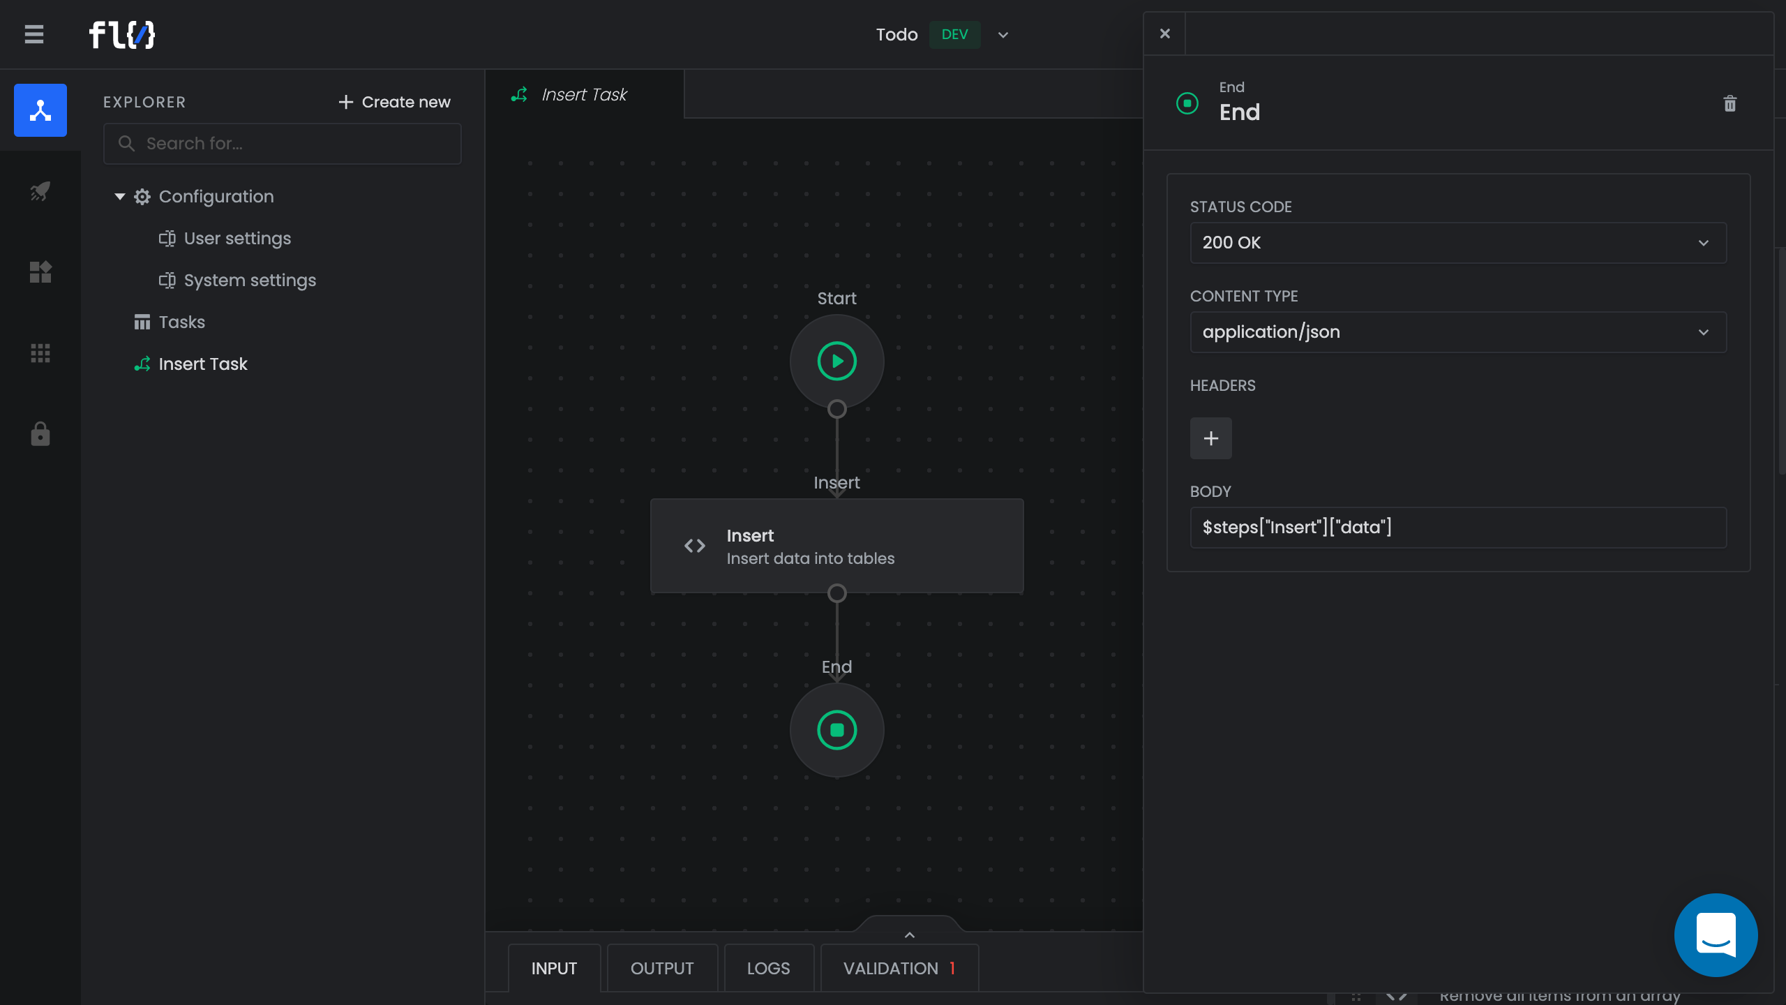The height and width of the screenshot is (1005, 1786).
Task: Add a header with plus button
Action: pos(1211,438)
